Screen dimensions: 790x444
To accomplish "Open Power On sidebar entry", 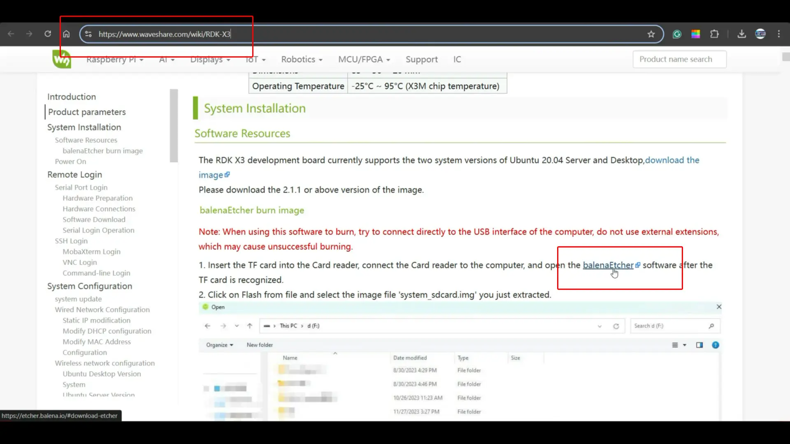I will click(x=70, y=162).
